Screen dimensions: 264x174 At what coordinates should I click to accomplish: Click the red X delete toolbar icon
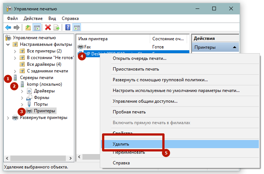pyautogui.click(x=48, y=27)
